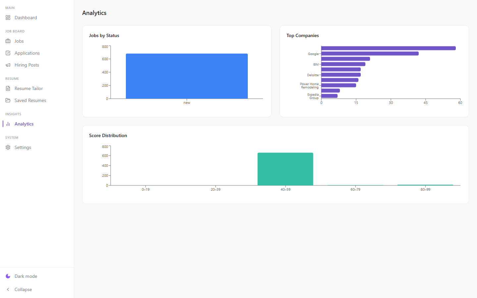This screenshot has width=477, height=298.
Task: Click the '80–99' axis label
Action: click(425, 189)
